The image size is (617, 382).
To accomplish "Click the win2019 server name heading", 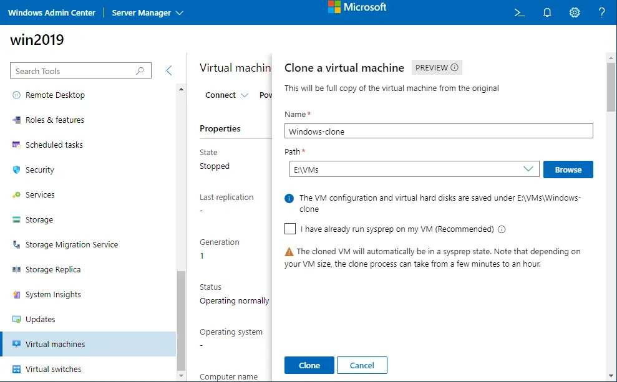I will tap(37, 39).
